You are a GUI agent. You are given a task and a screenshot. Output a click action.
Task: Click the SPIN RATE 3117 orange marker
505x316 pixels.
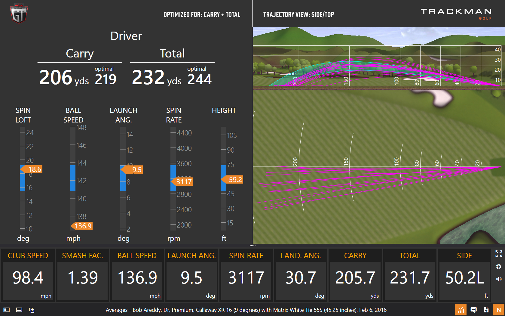coord(182,181)
